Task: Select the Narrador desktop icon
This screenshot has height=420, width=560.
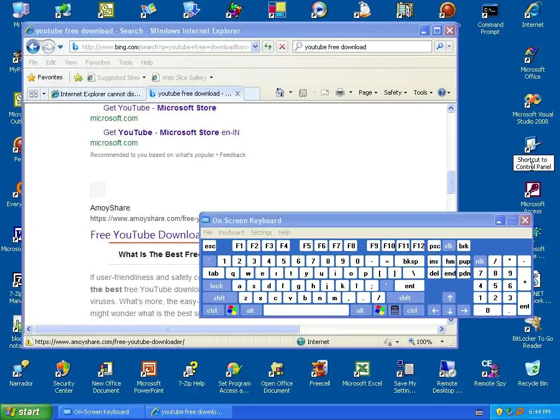Action: 21,374
